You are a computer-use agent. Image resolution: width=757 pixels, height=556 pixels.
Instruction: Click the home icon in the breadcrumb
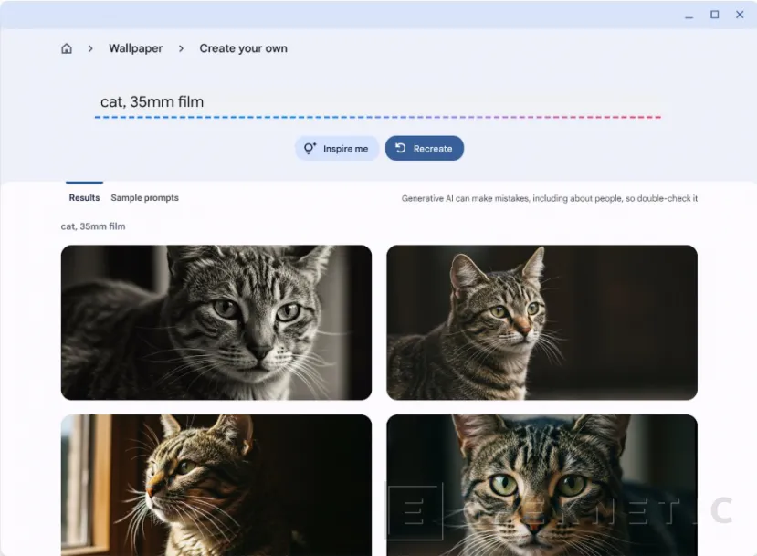pyautogui.click(x=66, y=47)
